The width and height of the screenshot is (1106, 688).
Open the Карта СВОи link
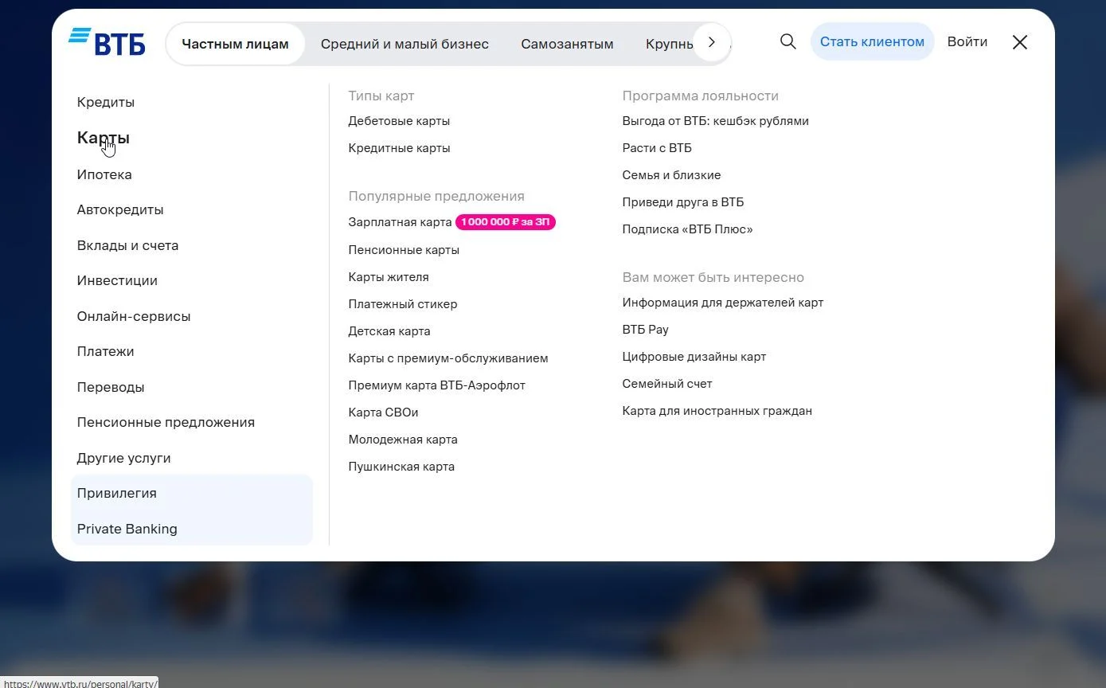click(383, 412)
